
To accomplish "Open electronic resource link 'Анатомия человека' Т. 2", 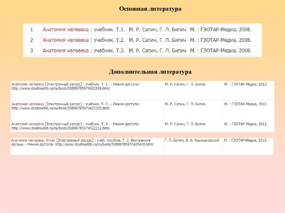I will 28,104.
